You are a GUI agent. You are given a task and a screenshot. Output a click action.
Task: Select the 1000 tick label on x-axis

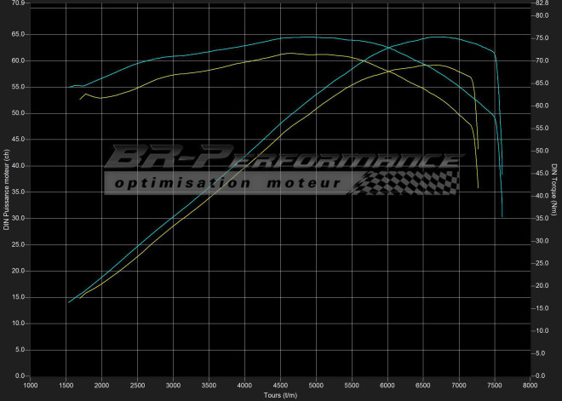pyautogui.click(x=31, y=386)
